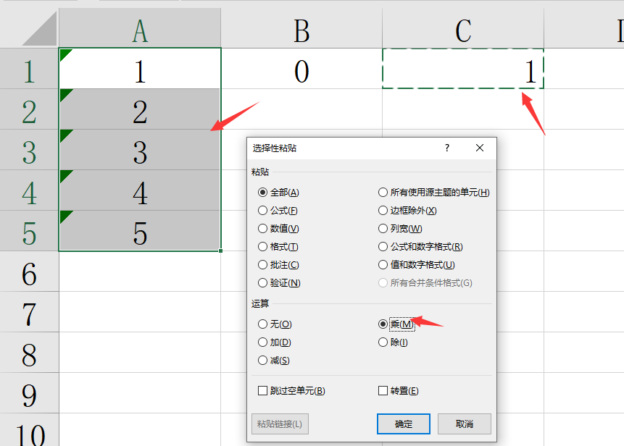
Task: Select column B header
Action: click(x=301, y=29)
